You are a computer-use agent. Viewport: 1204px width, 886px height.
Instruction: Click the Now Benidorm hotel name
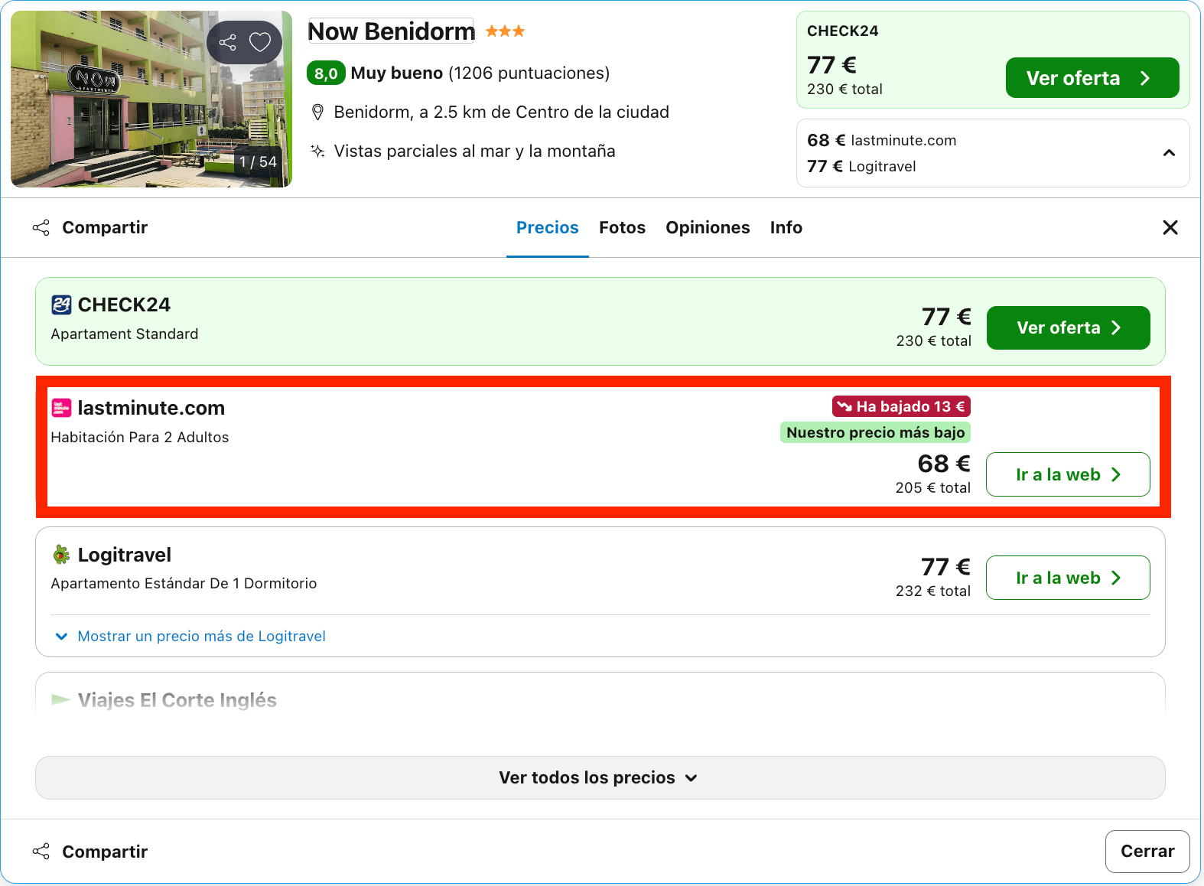391,31
